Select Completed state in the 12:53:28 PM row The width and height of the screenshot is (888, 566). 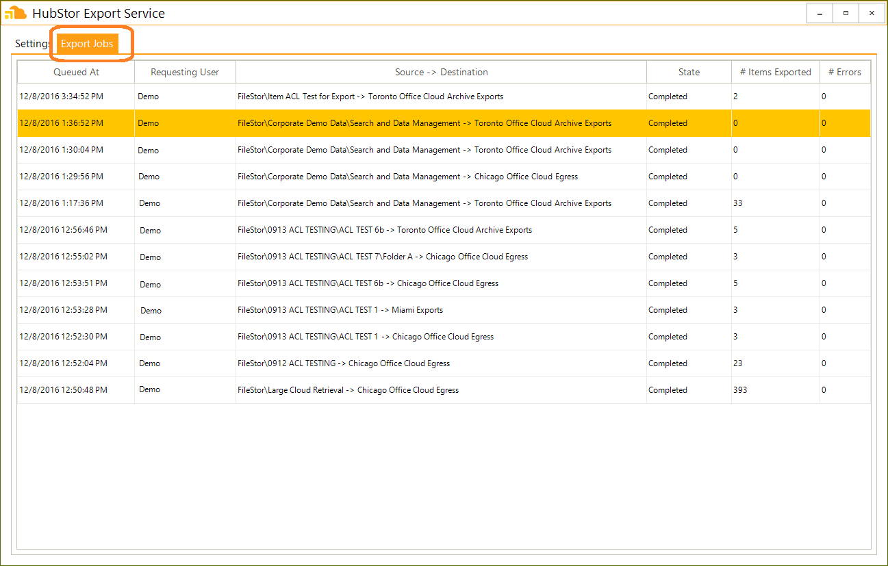click(668, 310)
